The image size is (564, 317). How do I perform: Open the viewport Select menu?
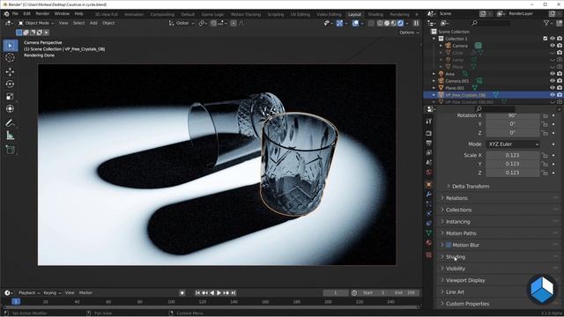coord(78,23)
